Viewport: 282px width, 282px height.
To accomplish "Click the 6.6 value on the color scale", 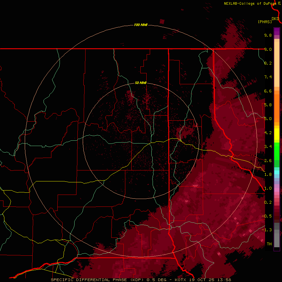I will click(268, 91).
